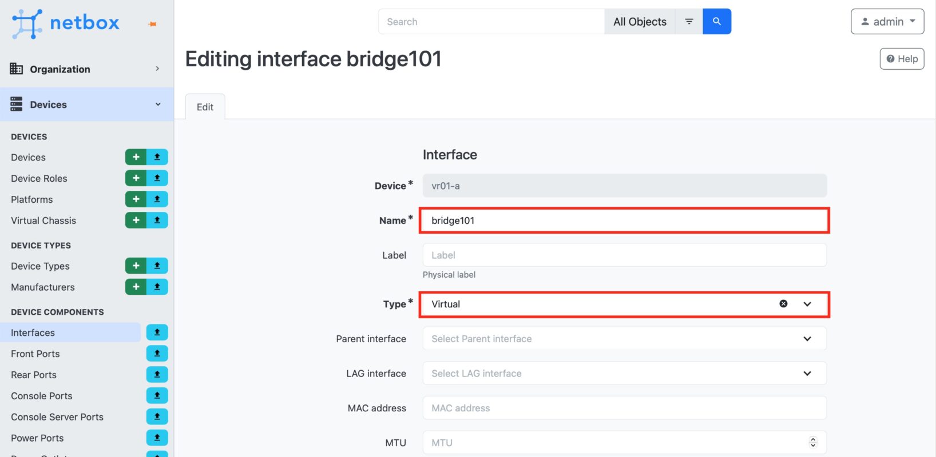The height and width of the screenshot is (457, 936).
Task: Click the MAC address input field
Action: [x=625, y=408]
